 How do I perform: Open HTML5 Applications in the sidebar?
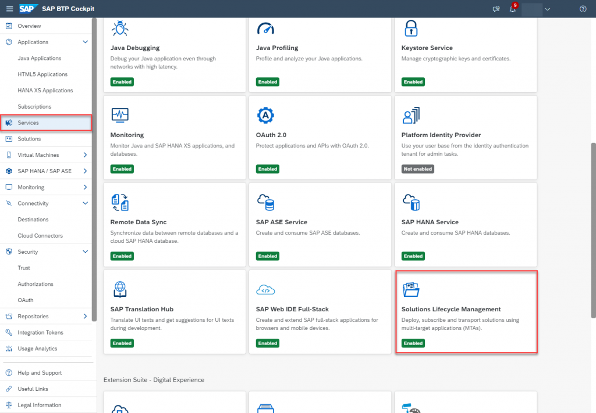coord(42,74)
